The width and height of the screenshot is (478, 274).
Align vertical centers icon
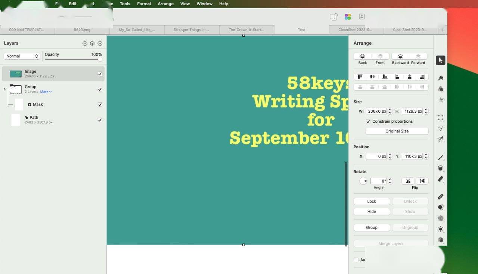click(x=372, y=77)
